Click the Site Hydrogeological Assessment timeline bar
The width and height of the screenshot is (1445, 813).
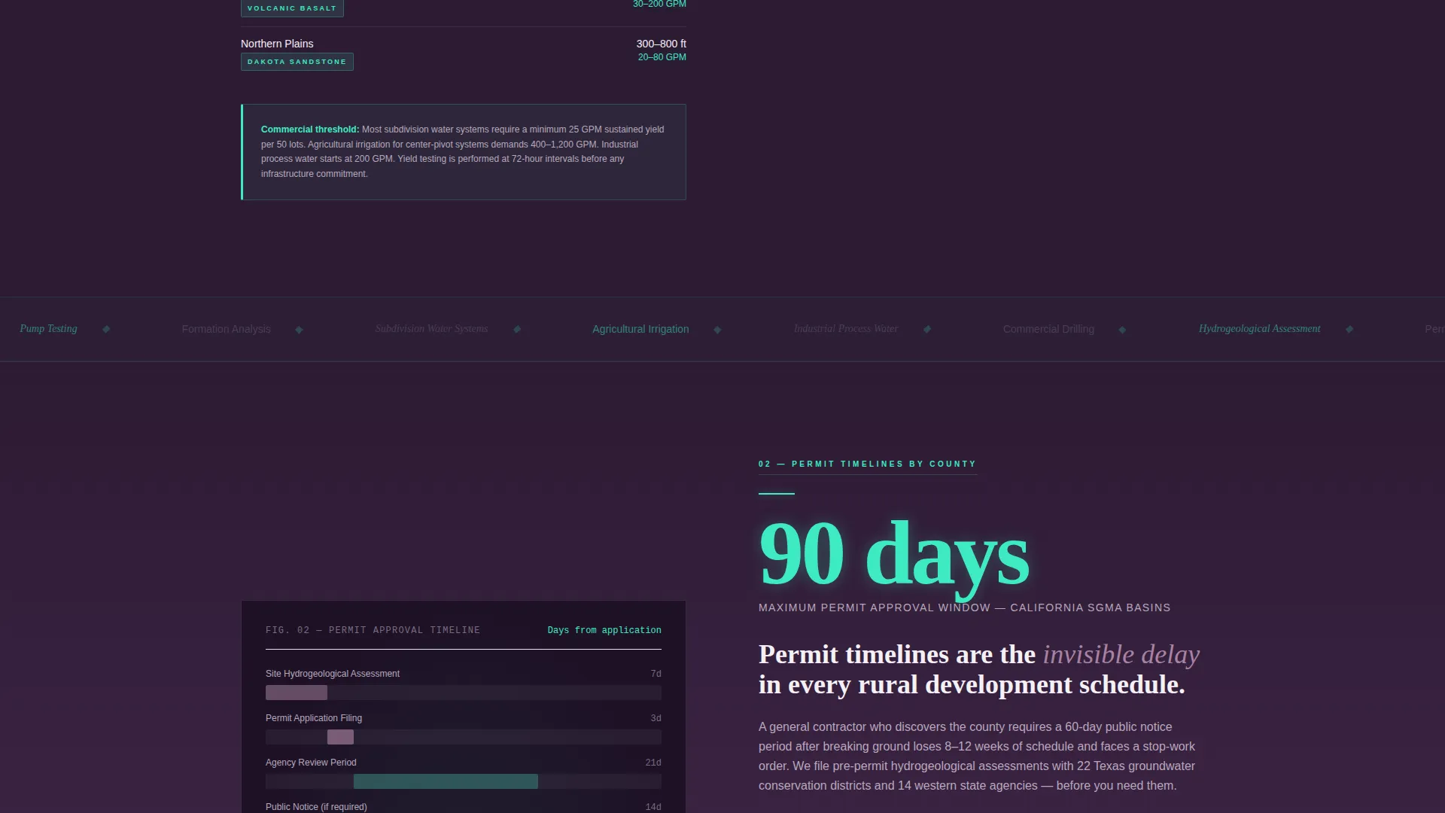pos(297,693)
